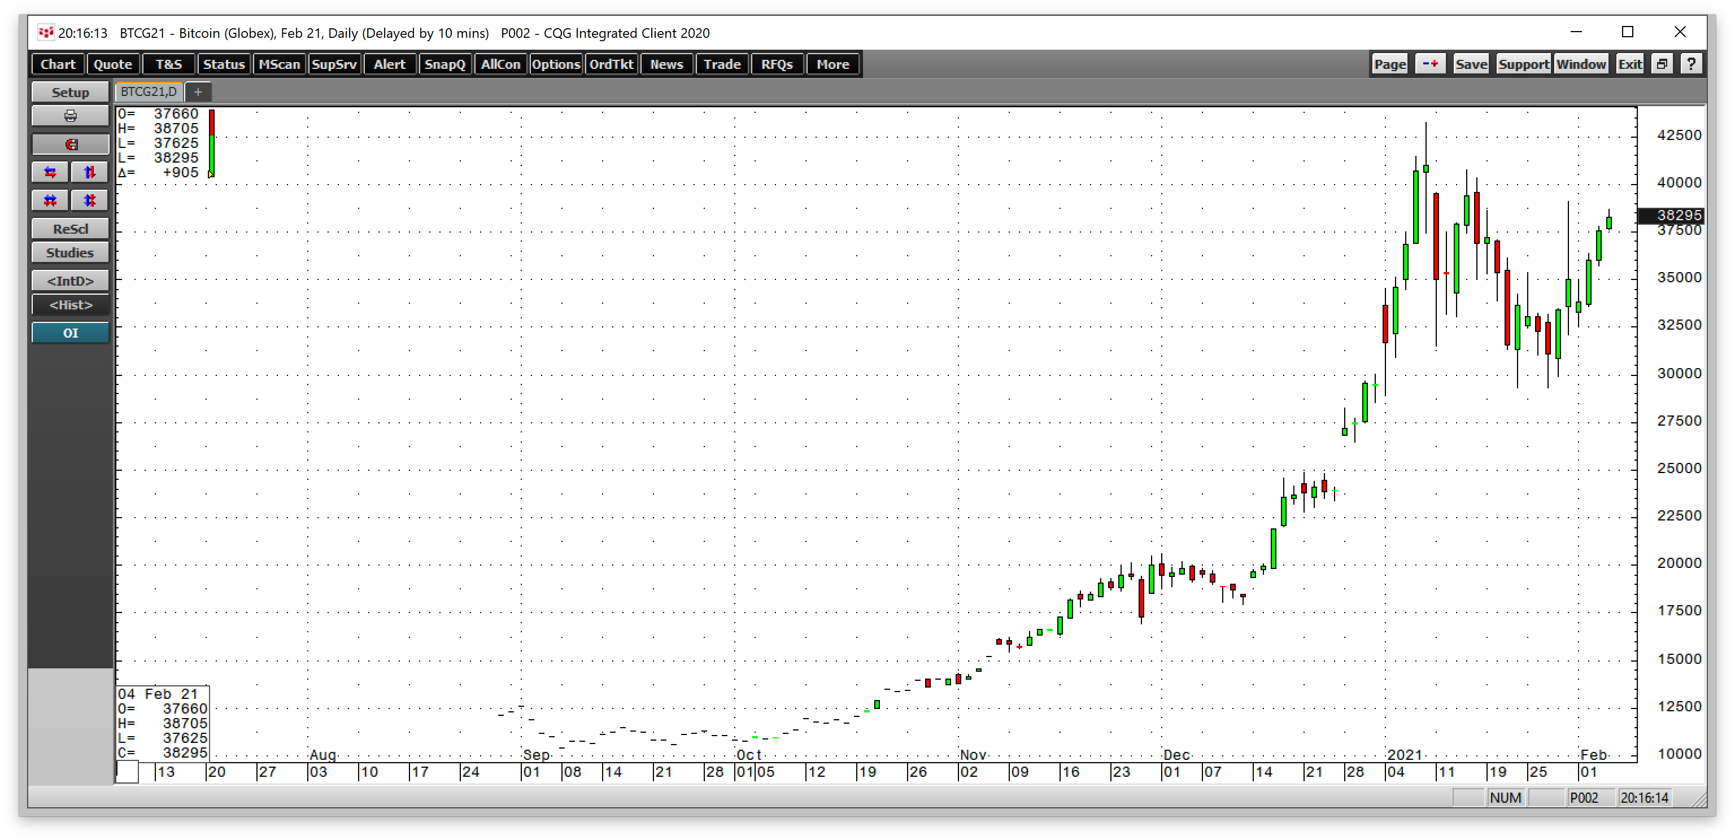Click the Trade toolbar button

pyautogui.click(x=722, y=64)
